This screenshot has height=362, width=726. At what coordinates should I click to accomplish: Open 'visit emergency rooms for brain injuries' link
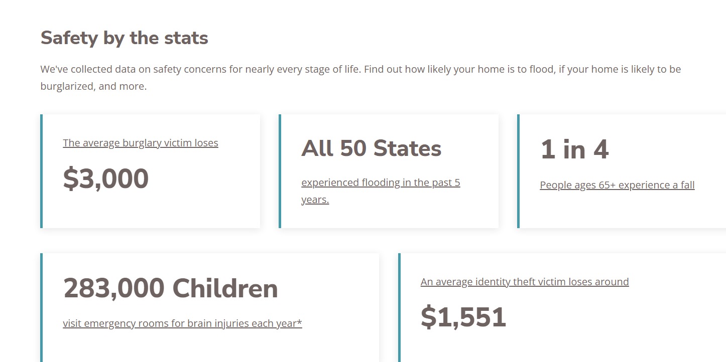coord(182,323)
